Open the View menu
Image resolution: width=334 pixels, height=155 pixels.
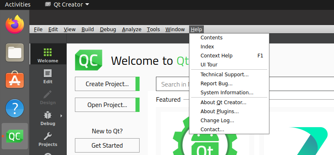70,30
